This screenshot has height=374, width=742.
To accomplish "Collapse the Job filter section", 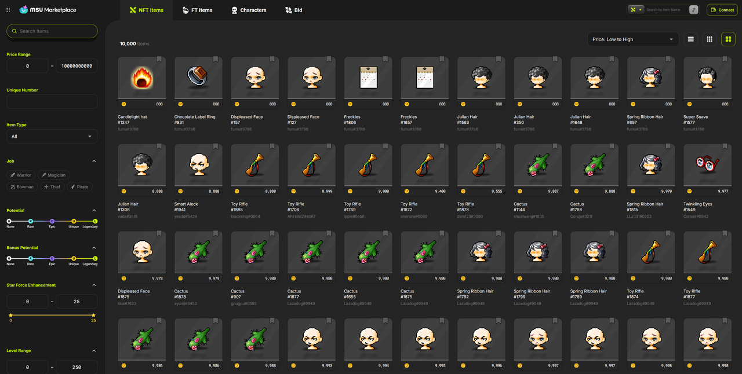I will [94, 161].
